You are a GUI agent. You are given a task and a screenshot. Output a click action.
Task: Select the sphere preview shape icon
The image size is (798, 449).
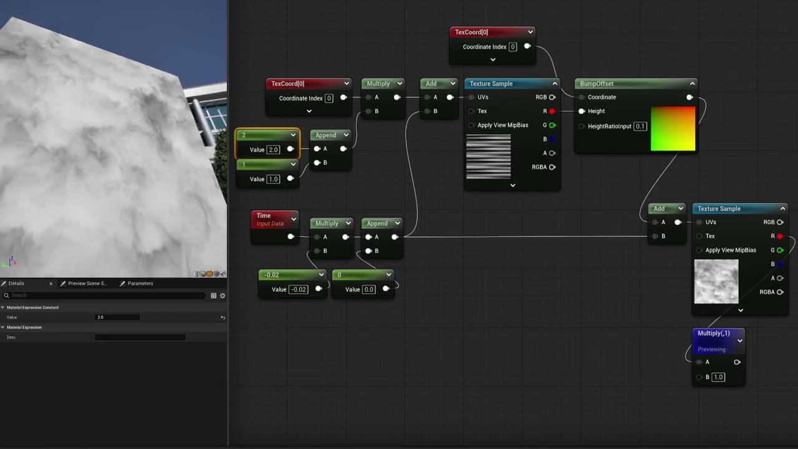203,274
